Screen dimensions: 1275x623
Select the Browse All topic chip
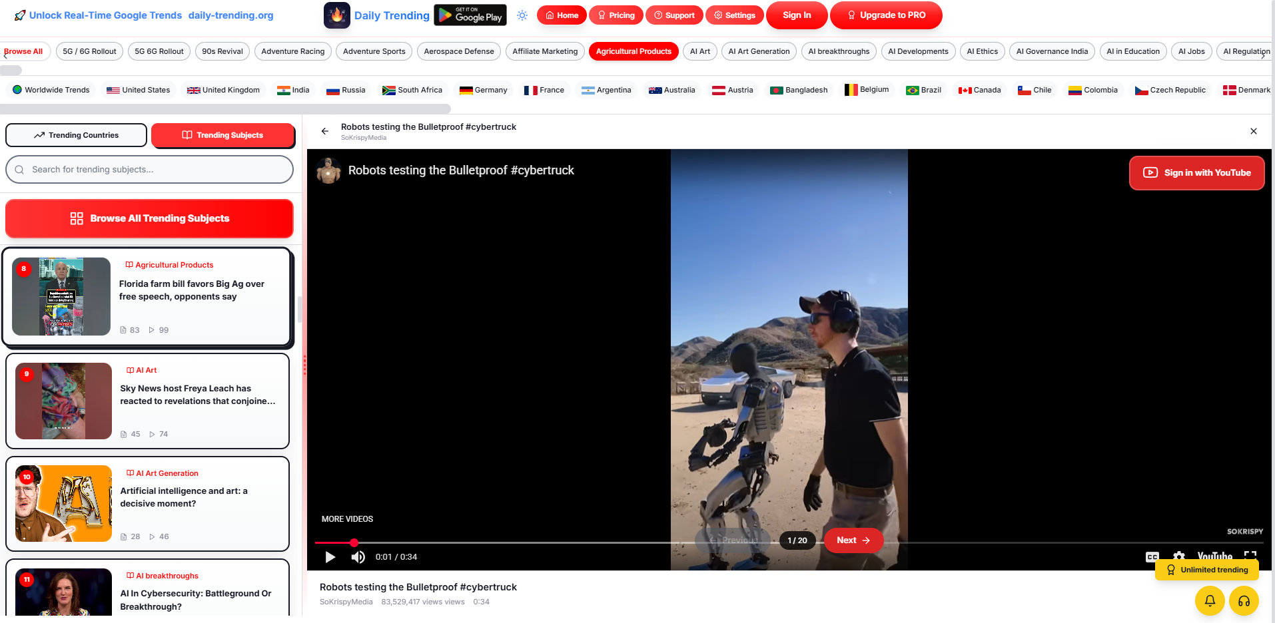tap(24, 51)
